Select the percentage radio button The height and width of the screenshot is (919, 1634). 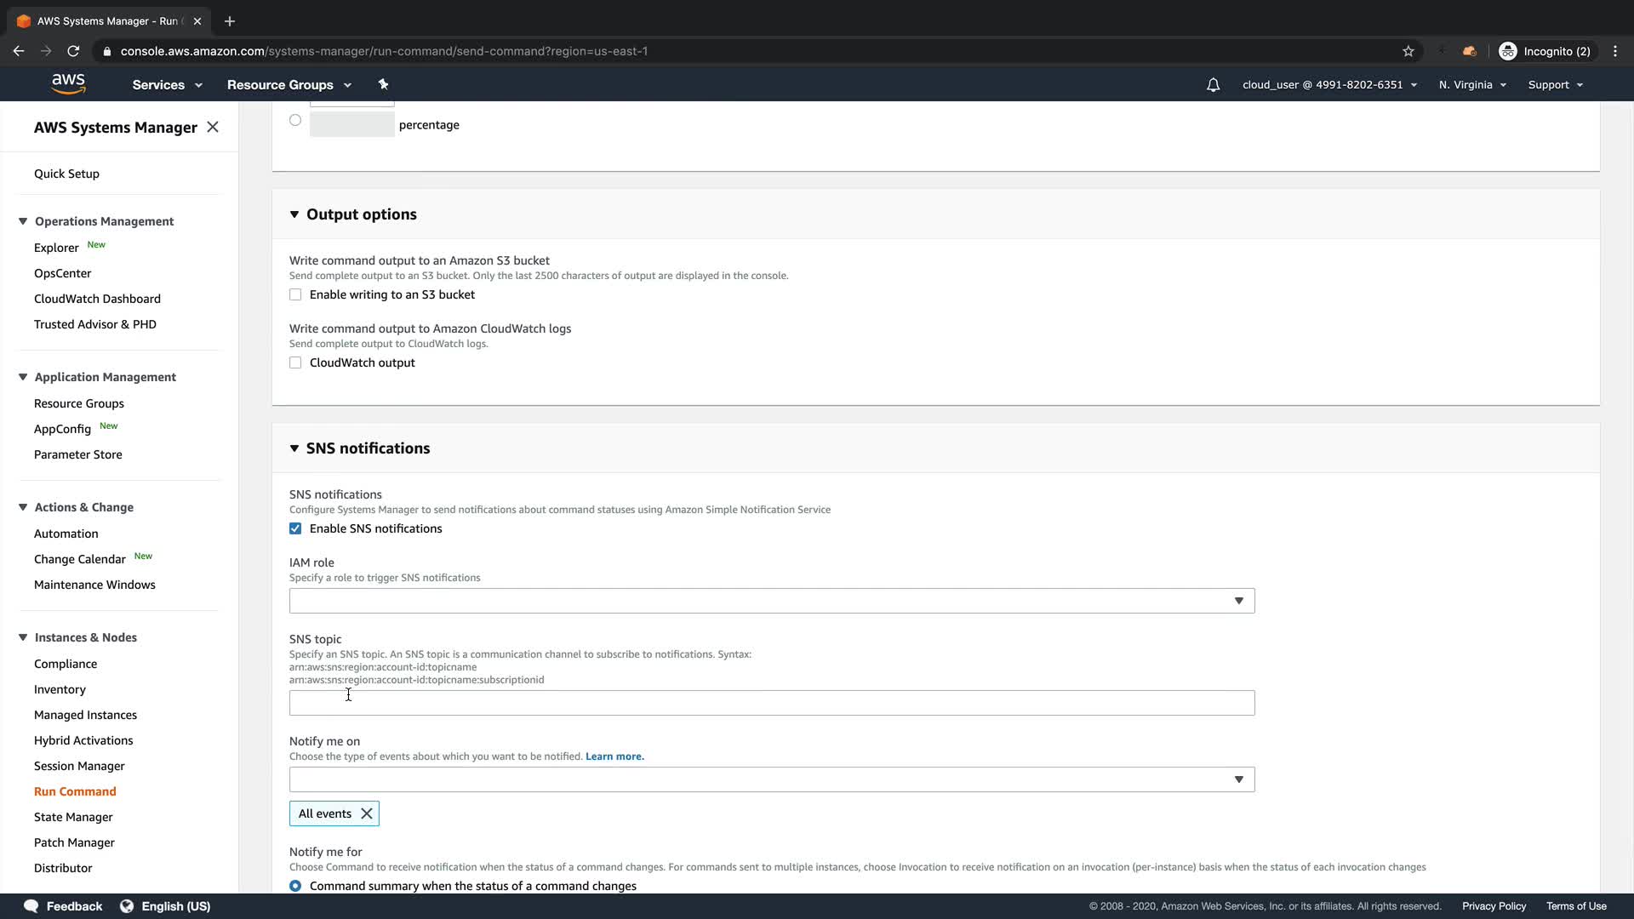295,120
